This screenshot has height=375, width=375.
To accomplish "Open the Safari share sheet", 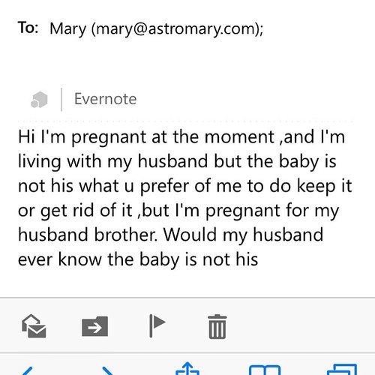I will (x=187, y=368).
